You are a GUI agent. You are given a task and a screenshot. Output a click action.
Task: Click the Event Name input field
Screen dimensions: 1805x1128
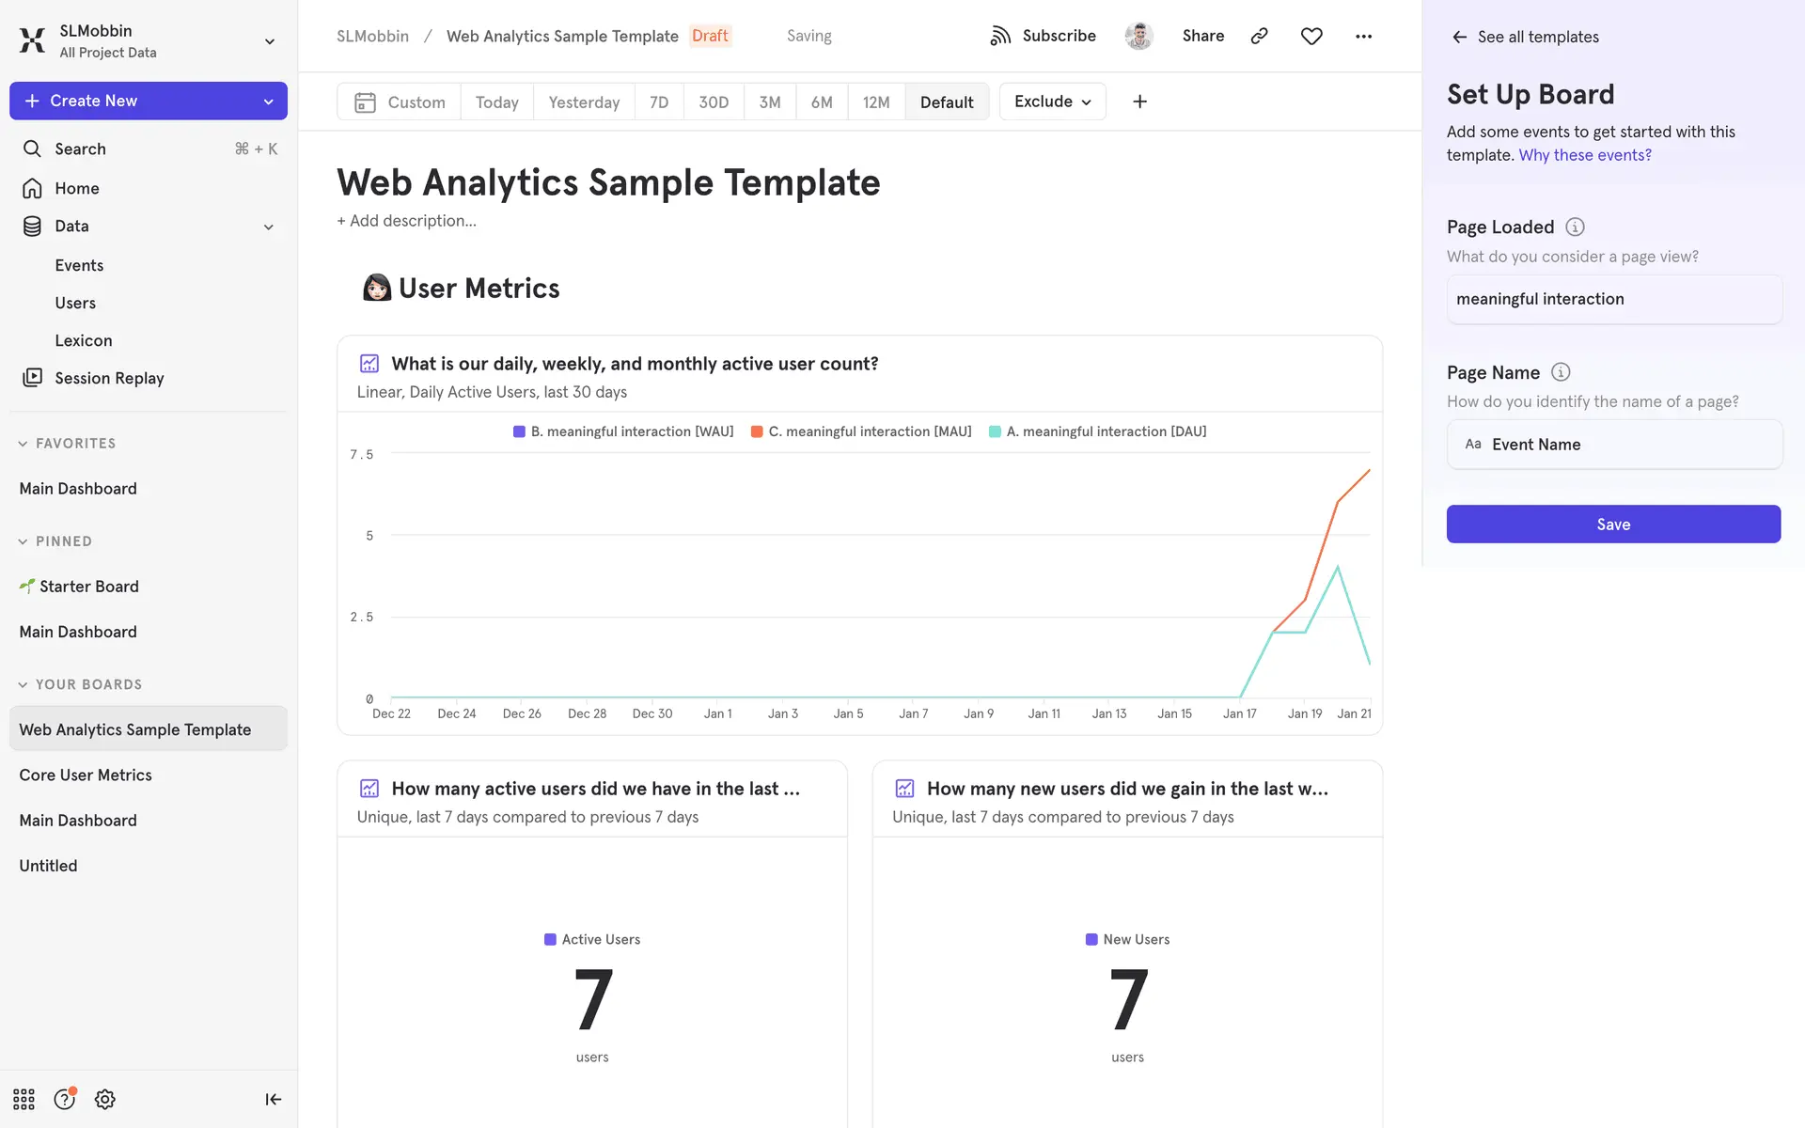click(1613, 445)
